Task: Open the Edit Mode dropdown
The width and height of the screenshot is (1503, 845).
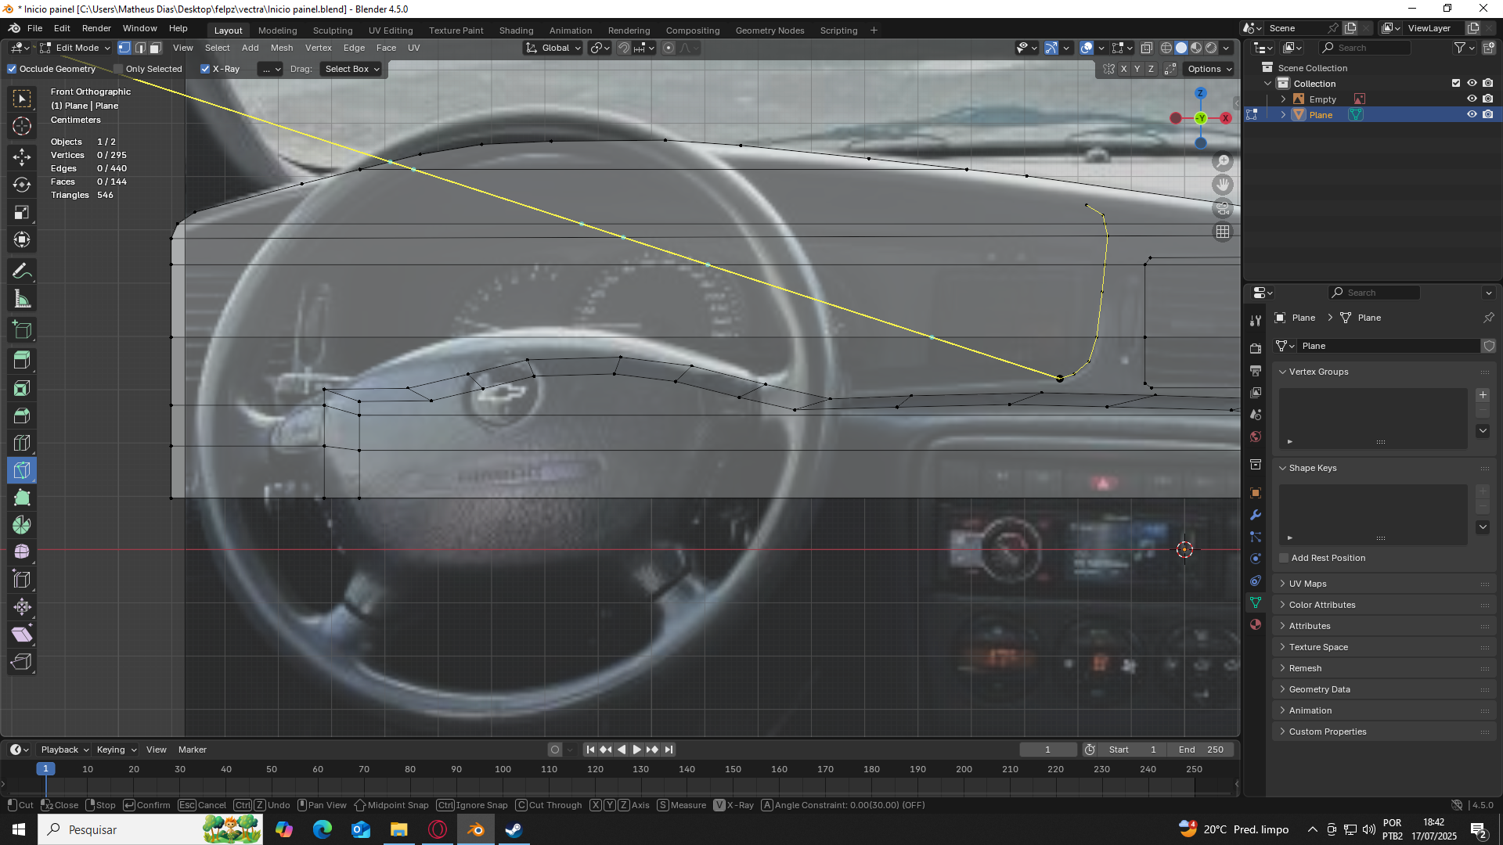Action: [x=76, y=48]
